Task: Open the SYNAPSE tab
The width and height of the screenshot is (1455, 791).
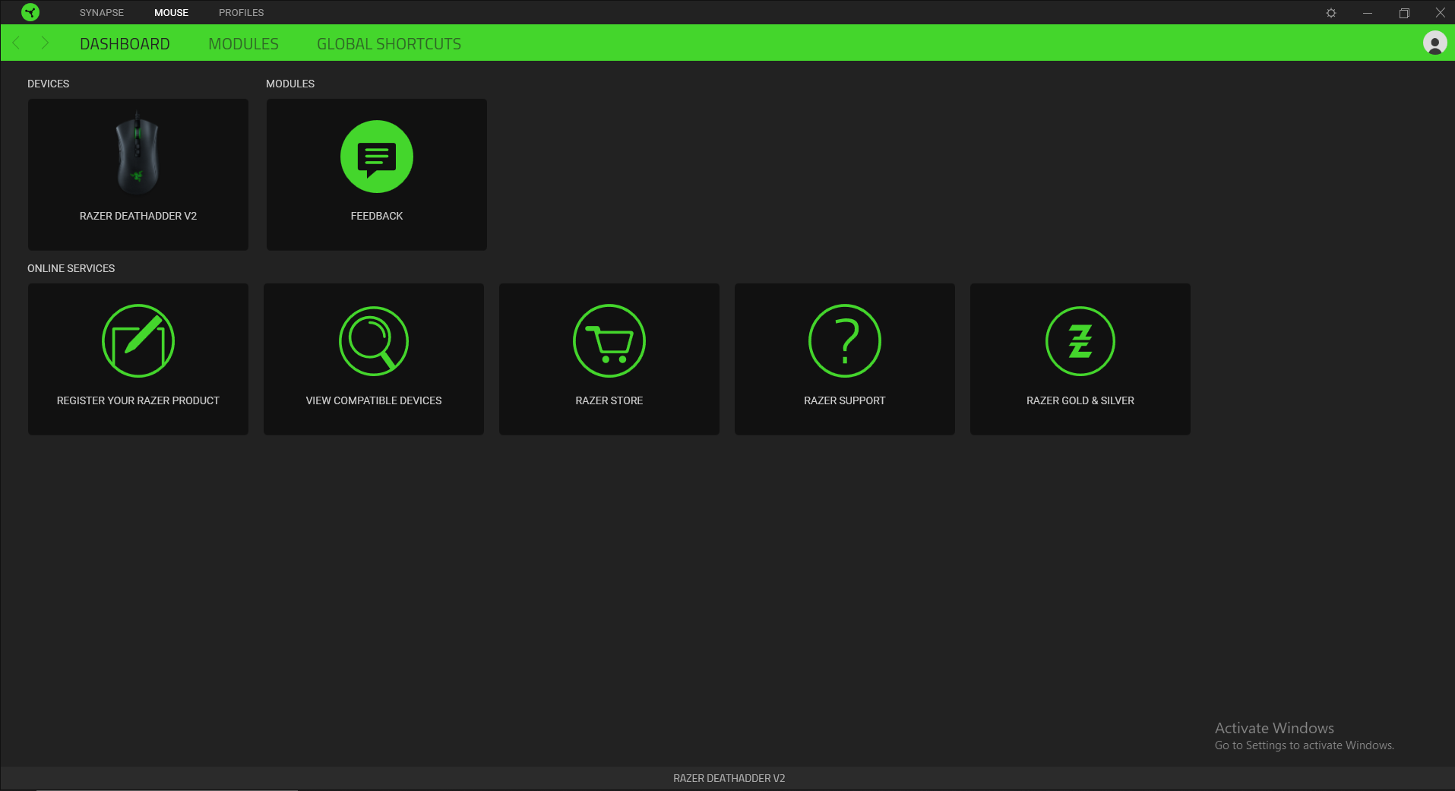Action: (x=101, y=13)
